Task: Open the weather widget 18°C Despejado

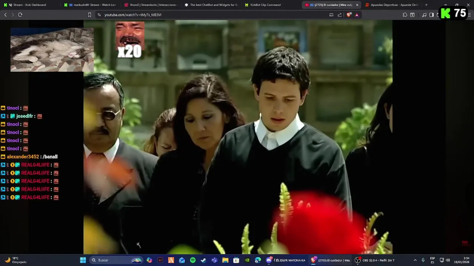Action: [16, 260]
